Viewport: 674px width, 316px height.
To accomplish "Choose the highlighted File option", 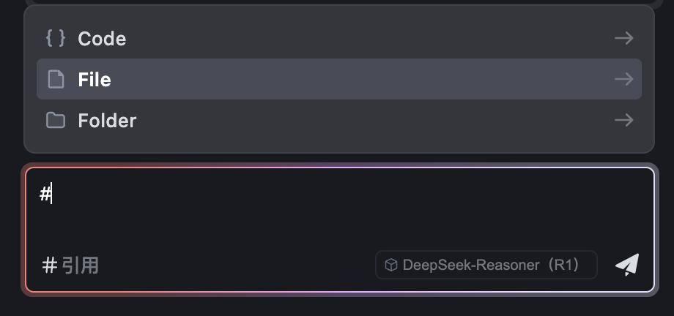I will [95, 79].
